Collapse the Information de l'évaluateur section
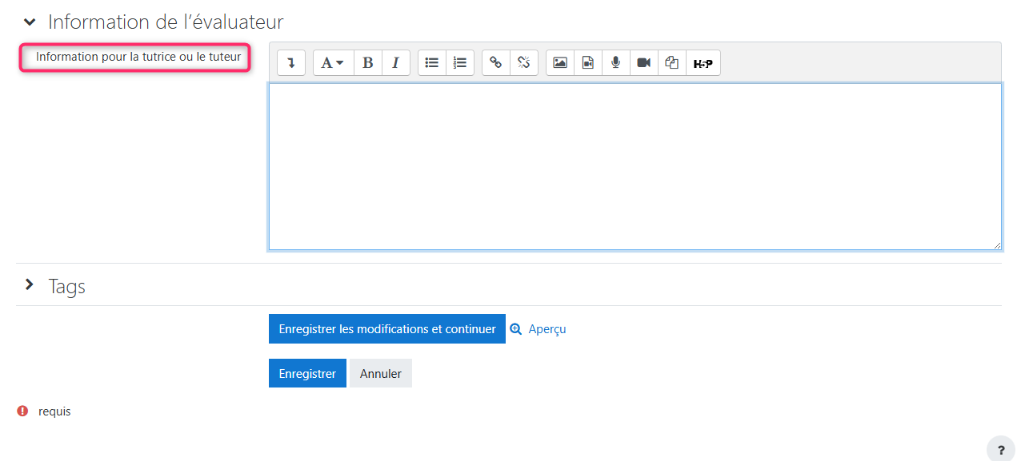 (x=30, y=22)
